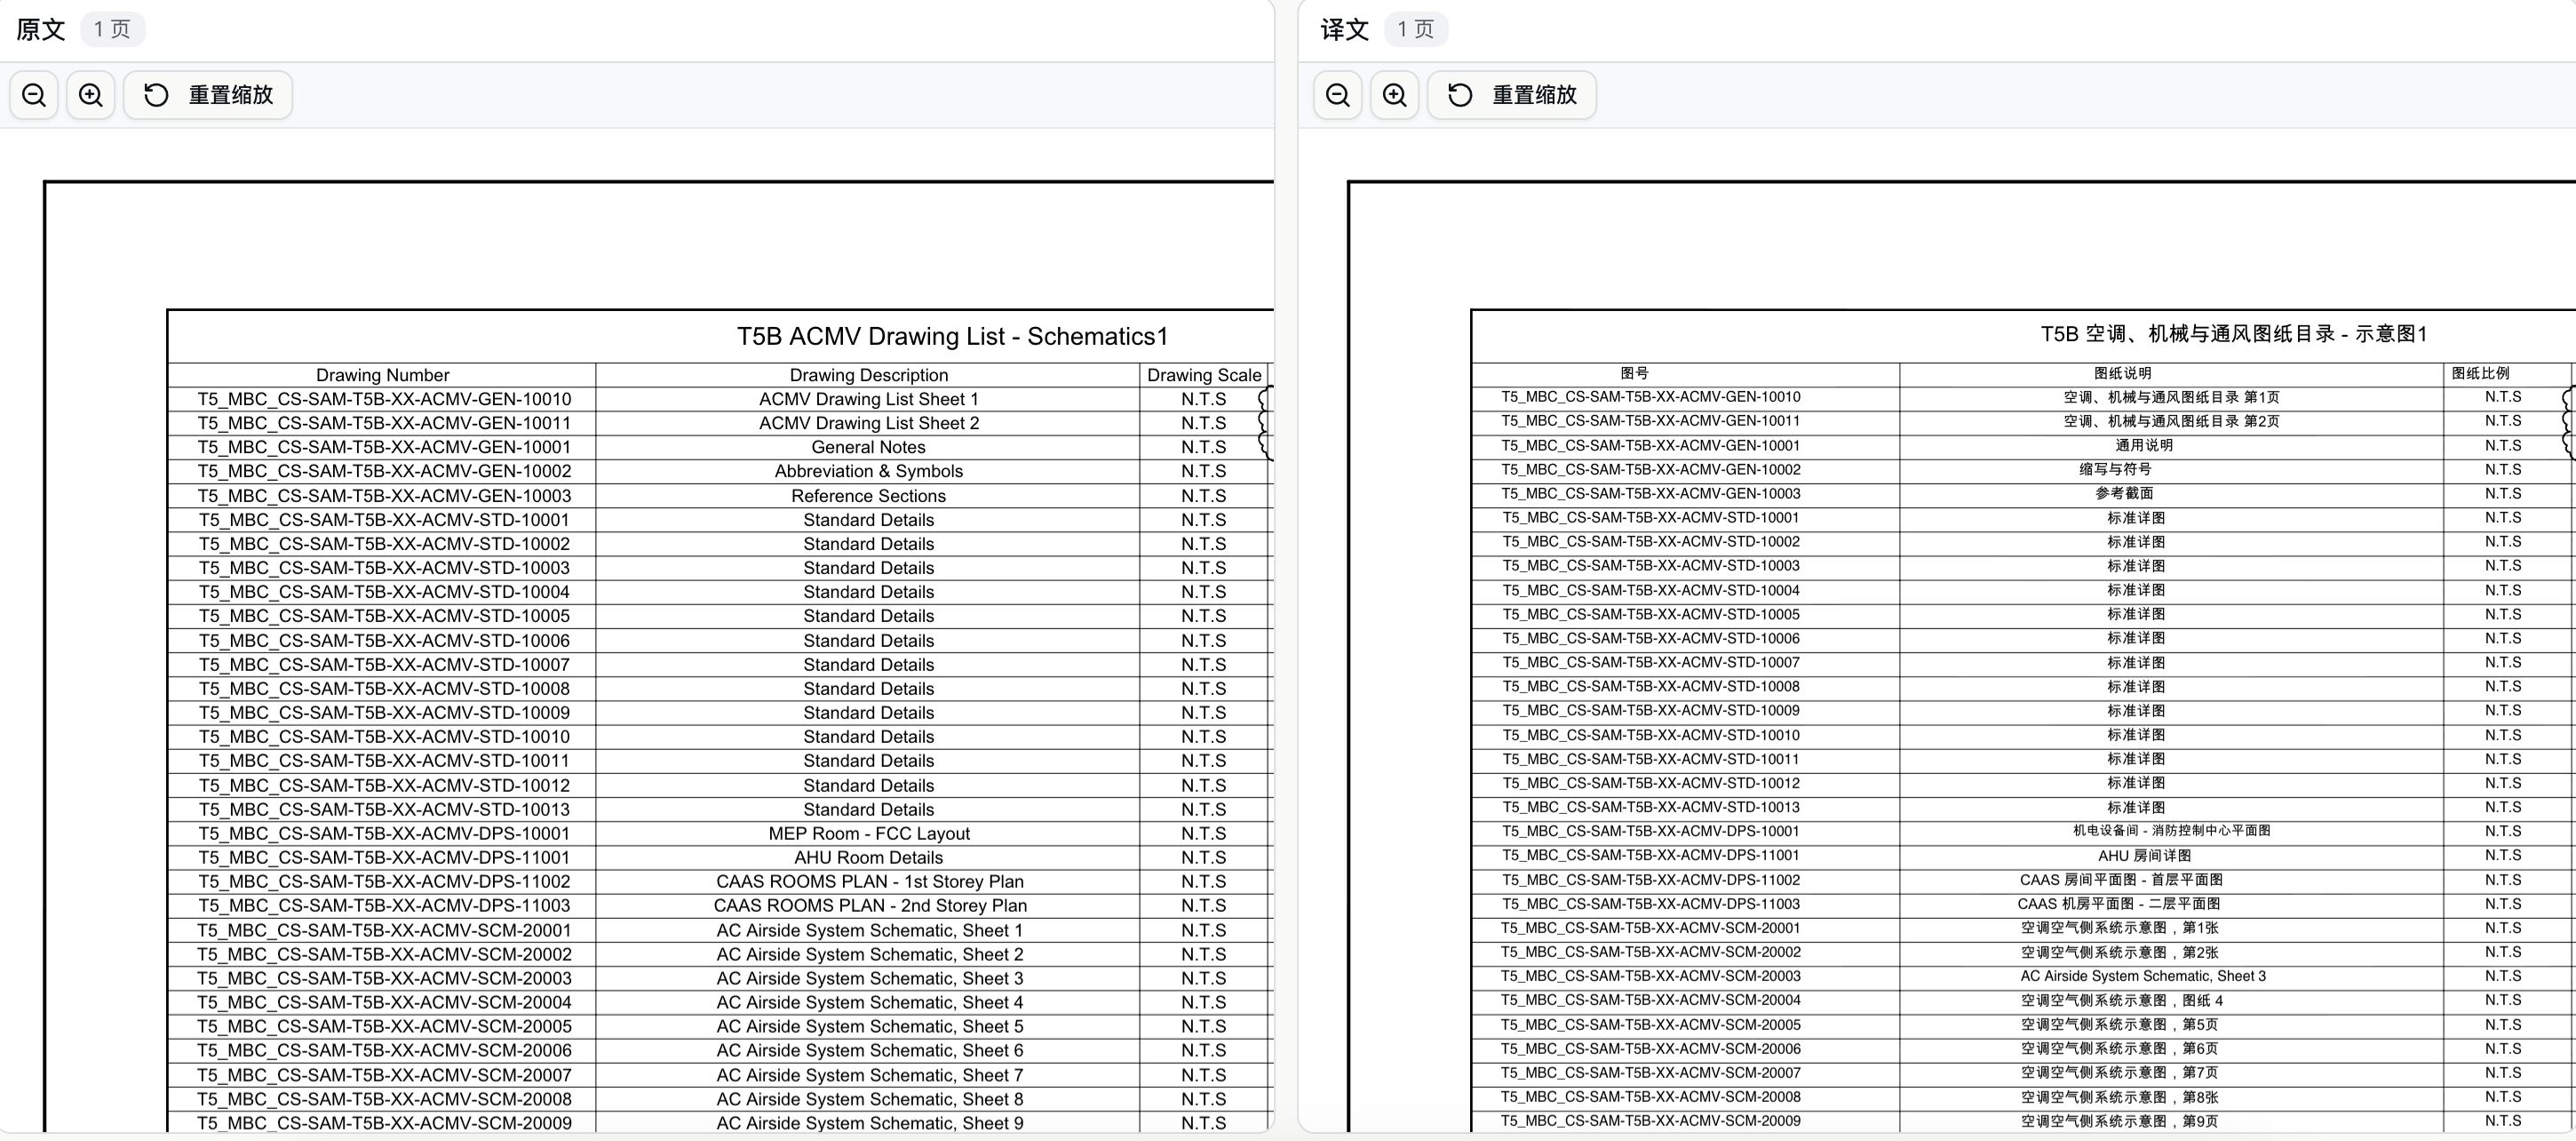
Task: Select title 'T5B ACMV Drawing List - Schematics1'
Action: [952, 336]
